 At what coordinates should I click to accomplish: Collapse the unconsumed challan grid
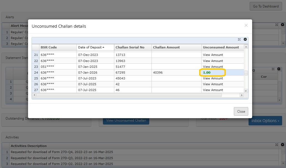[x=245, y=40]
